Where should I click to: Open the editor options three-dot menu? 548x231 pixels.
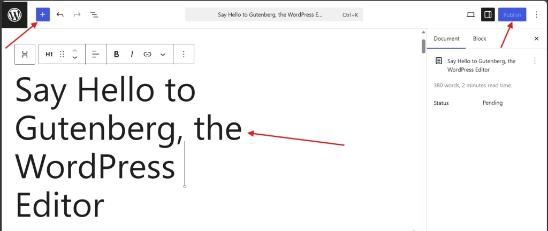[x=536, y=14]
